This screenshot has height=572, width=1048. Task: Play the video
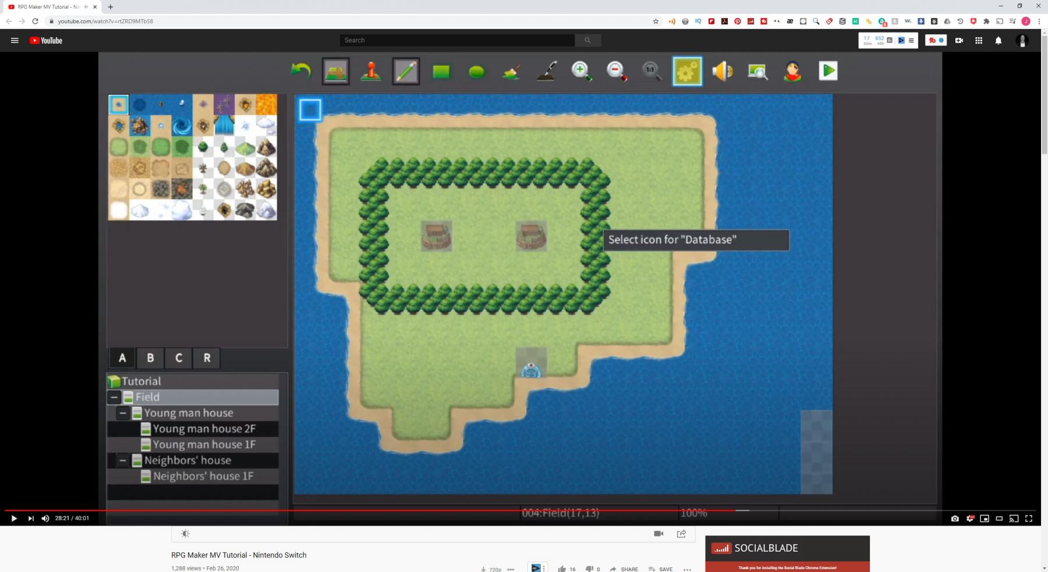(x=14, y=519)
